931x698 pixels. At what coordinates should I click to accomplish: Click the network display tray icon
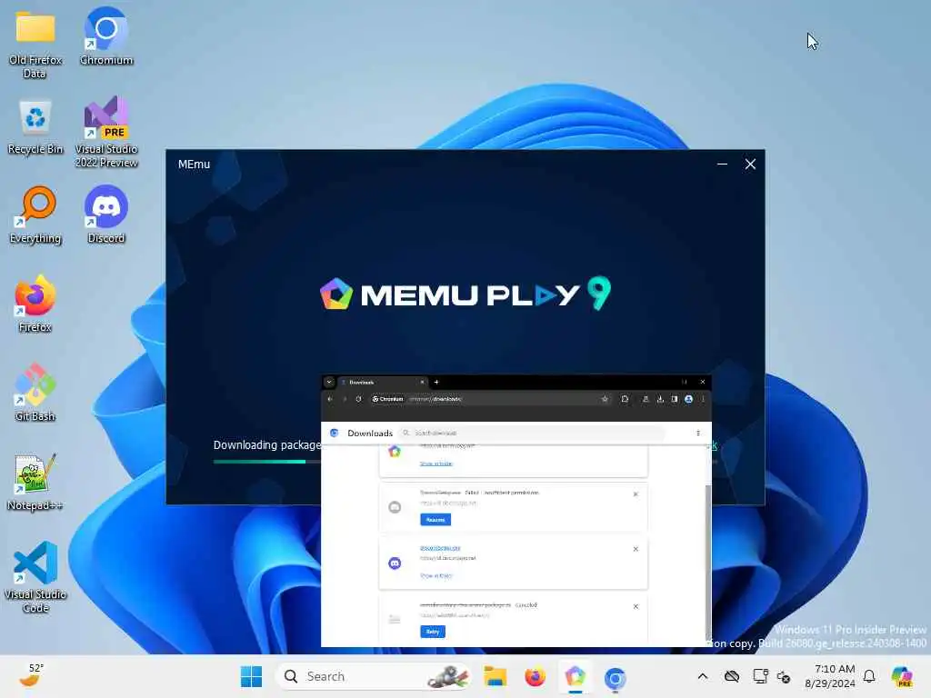[760, 676]
